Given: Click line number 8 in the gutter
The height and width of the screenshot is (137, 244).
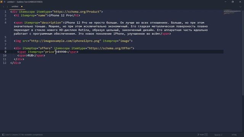Looking at the screenshot, I should pyautogui.click(x=5, y=48).
